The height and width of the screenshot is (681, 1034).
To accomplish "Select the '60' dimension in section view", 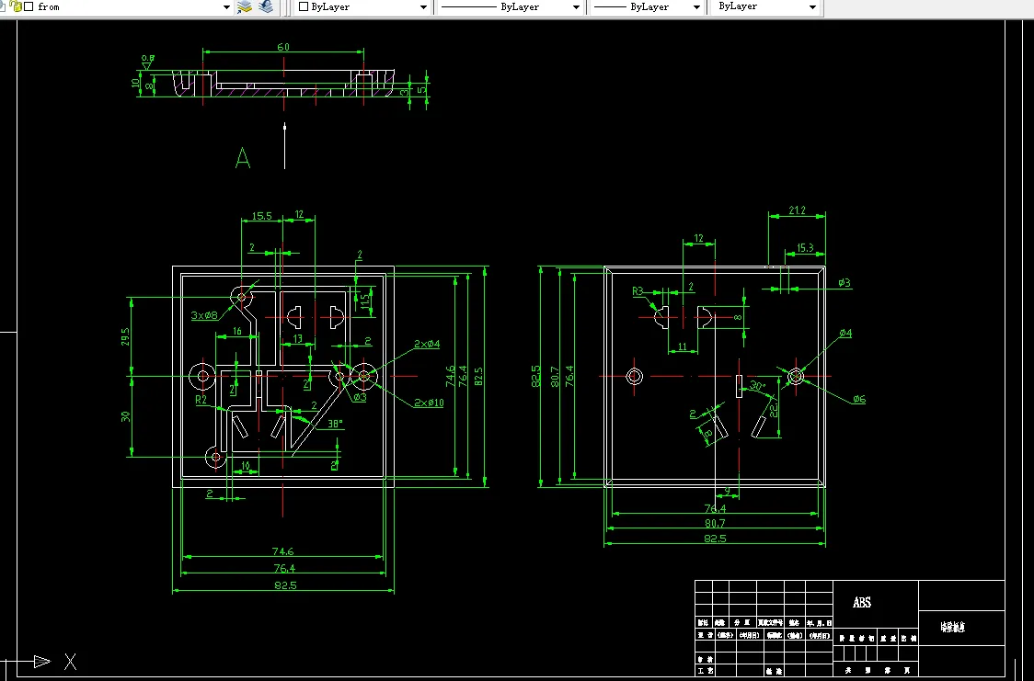I will point(283,47).
